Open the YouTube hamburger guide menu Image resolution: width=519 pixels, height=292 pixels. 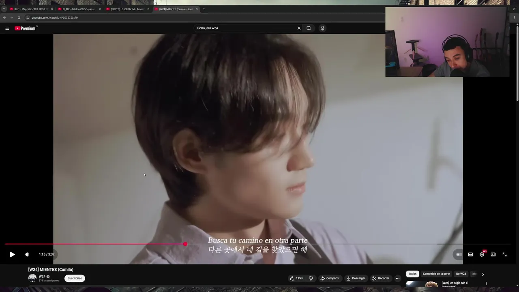click(7, 28)
